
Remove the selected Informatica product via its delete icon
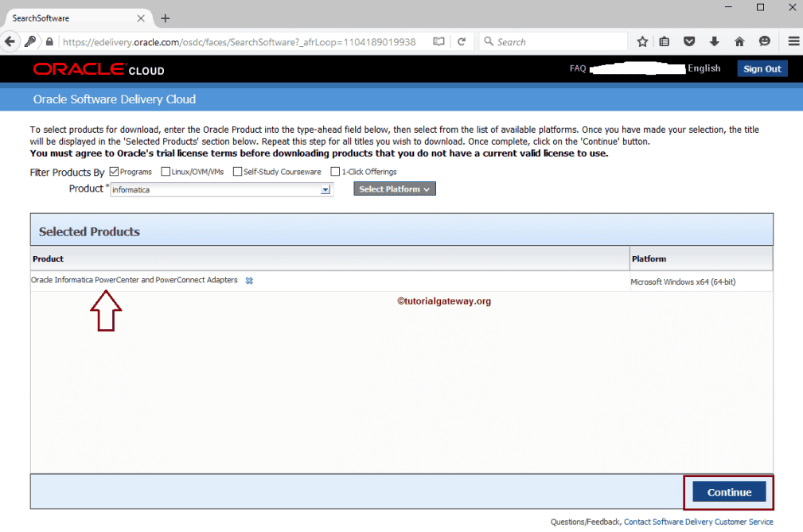[x=249, y=280]
